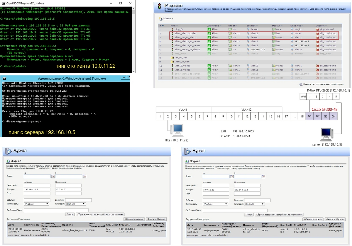
Task: Click the Журнал header icon above the allow_vlan11-to-lan log
Action: [187, 151]
